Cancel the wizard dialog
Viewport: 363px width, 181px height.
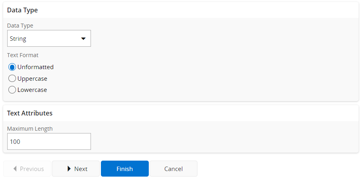(174, 169)
